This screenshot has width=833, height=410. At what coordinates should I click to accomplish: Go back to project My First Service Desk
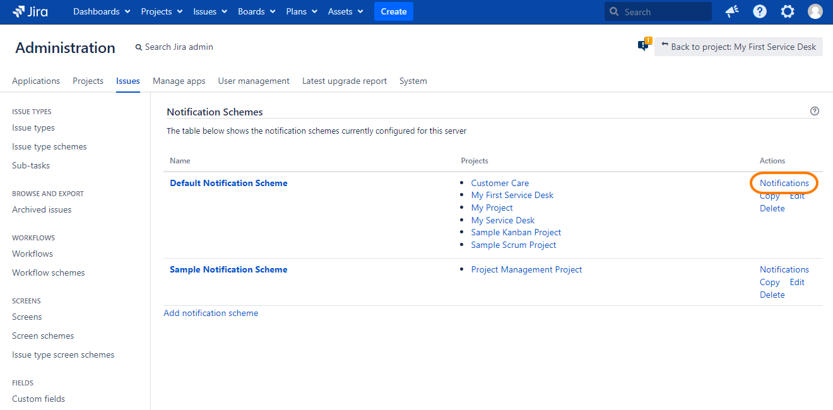pos(738,47)
